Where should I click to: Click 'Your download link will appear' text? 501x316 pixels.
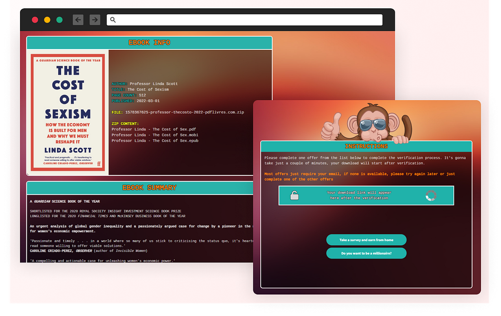[x=359, y=192]
